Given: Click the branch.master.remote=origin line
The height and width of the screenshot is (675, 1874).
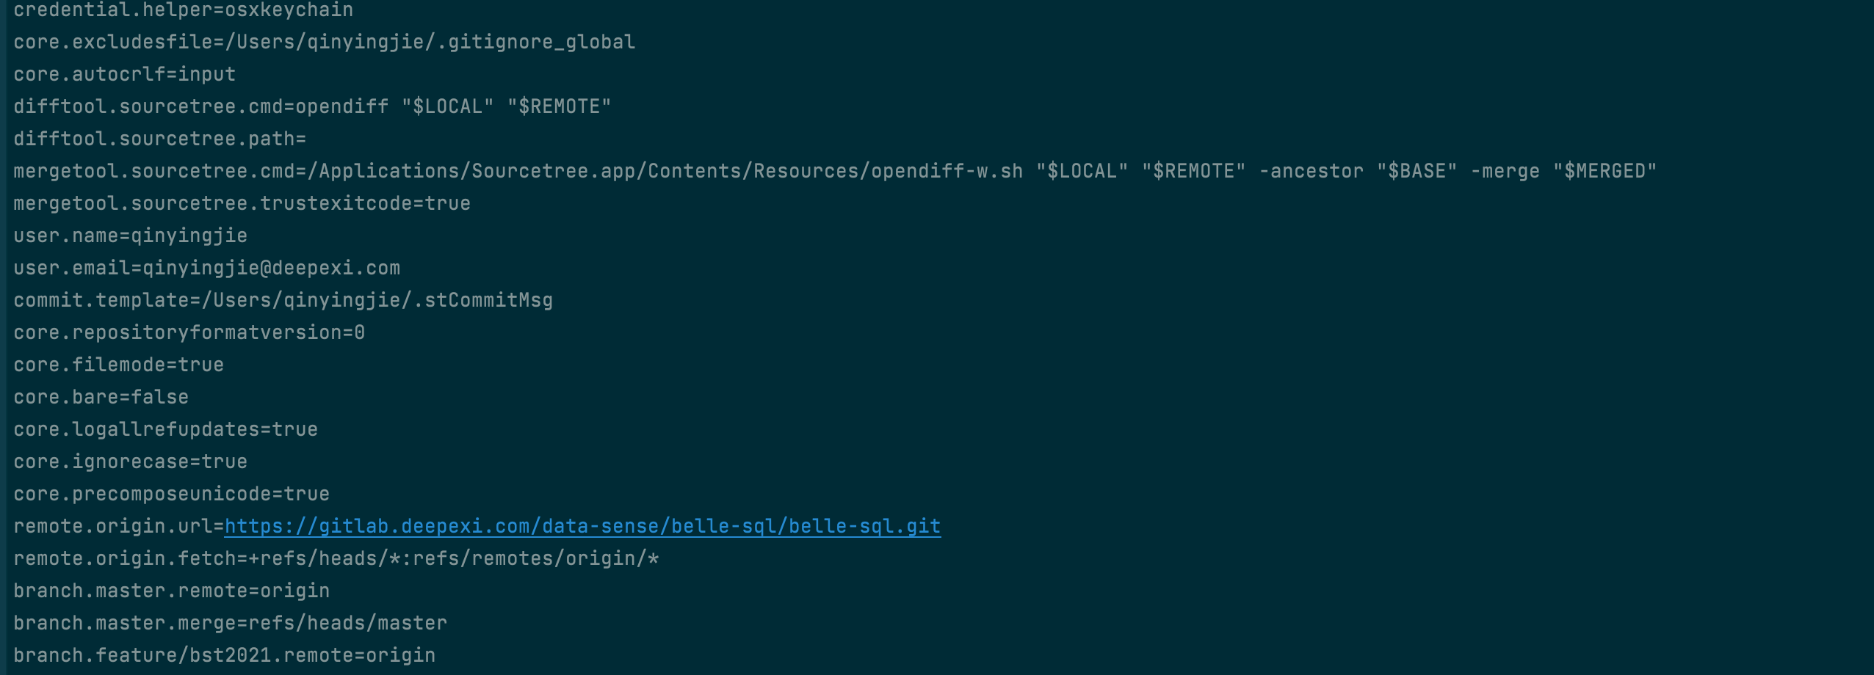Looking at the screenshot, I should 171,591.
